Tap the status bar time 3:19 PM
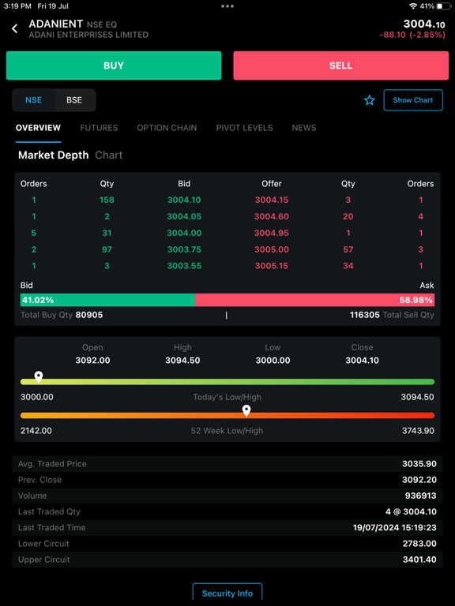This screenshot has height=606, width=455. click(17, 6)
